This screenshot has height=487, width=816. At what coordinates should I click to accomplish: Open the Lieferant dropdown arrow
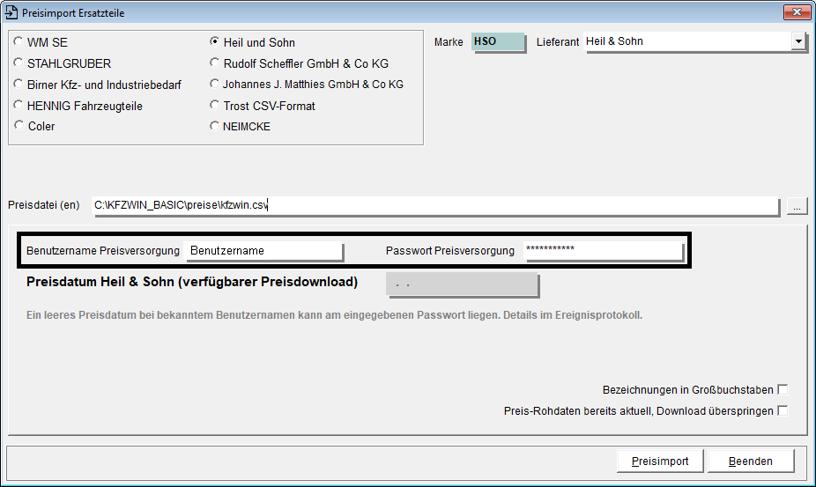798,41
